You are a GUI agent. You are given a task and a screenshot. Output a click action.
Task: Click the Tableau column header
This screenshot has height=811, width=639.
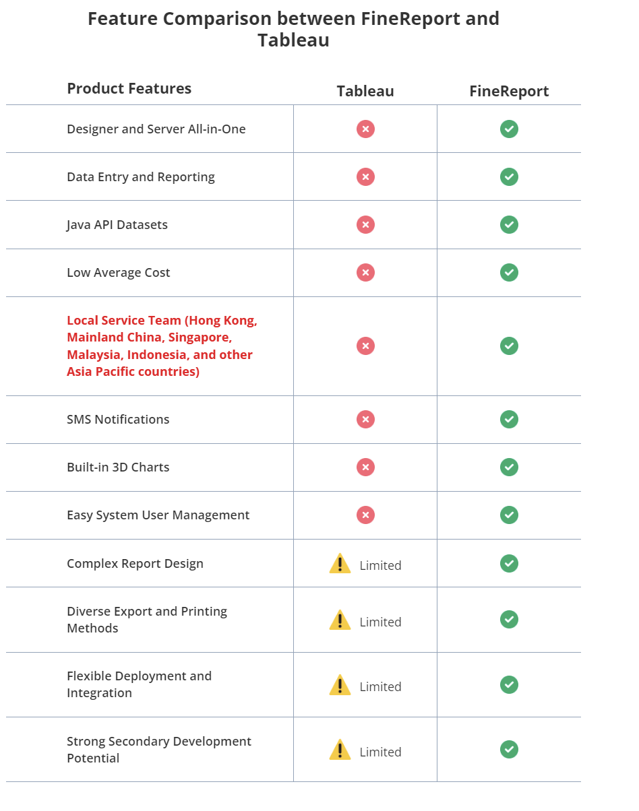[365, 92]
